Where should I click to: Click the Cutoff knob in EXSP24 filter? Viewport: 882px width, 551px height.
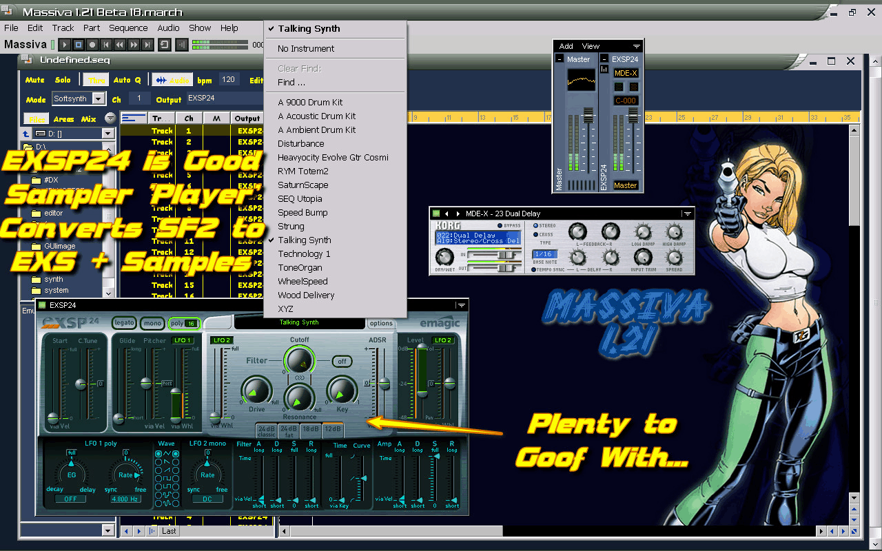point(299,360)
